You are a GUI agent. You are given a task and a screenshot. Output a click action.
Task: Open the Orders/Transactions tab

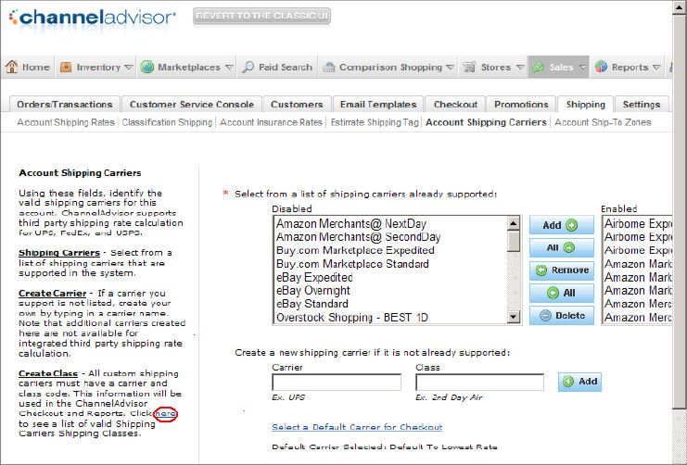[65, 105]
